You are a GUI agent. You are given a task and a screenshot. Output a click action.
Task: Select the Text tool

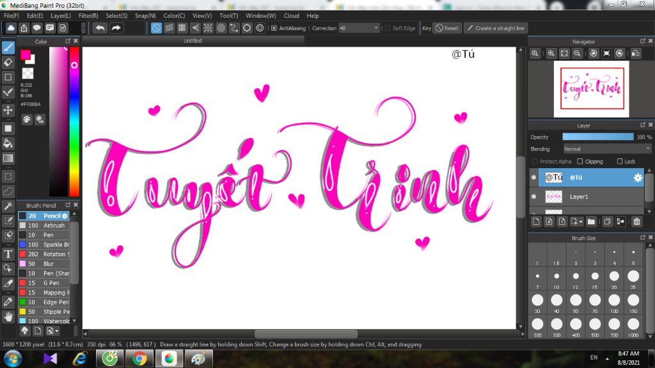click(x=8, y=254)
